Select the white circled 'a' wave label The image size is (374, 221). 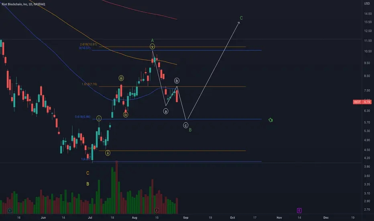(x=166, y=111)
